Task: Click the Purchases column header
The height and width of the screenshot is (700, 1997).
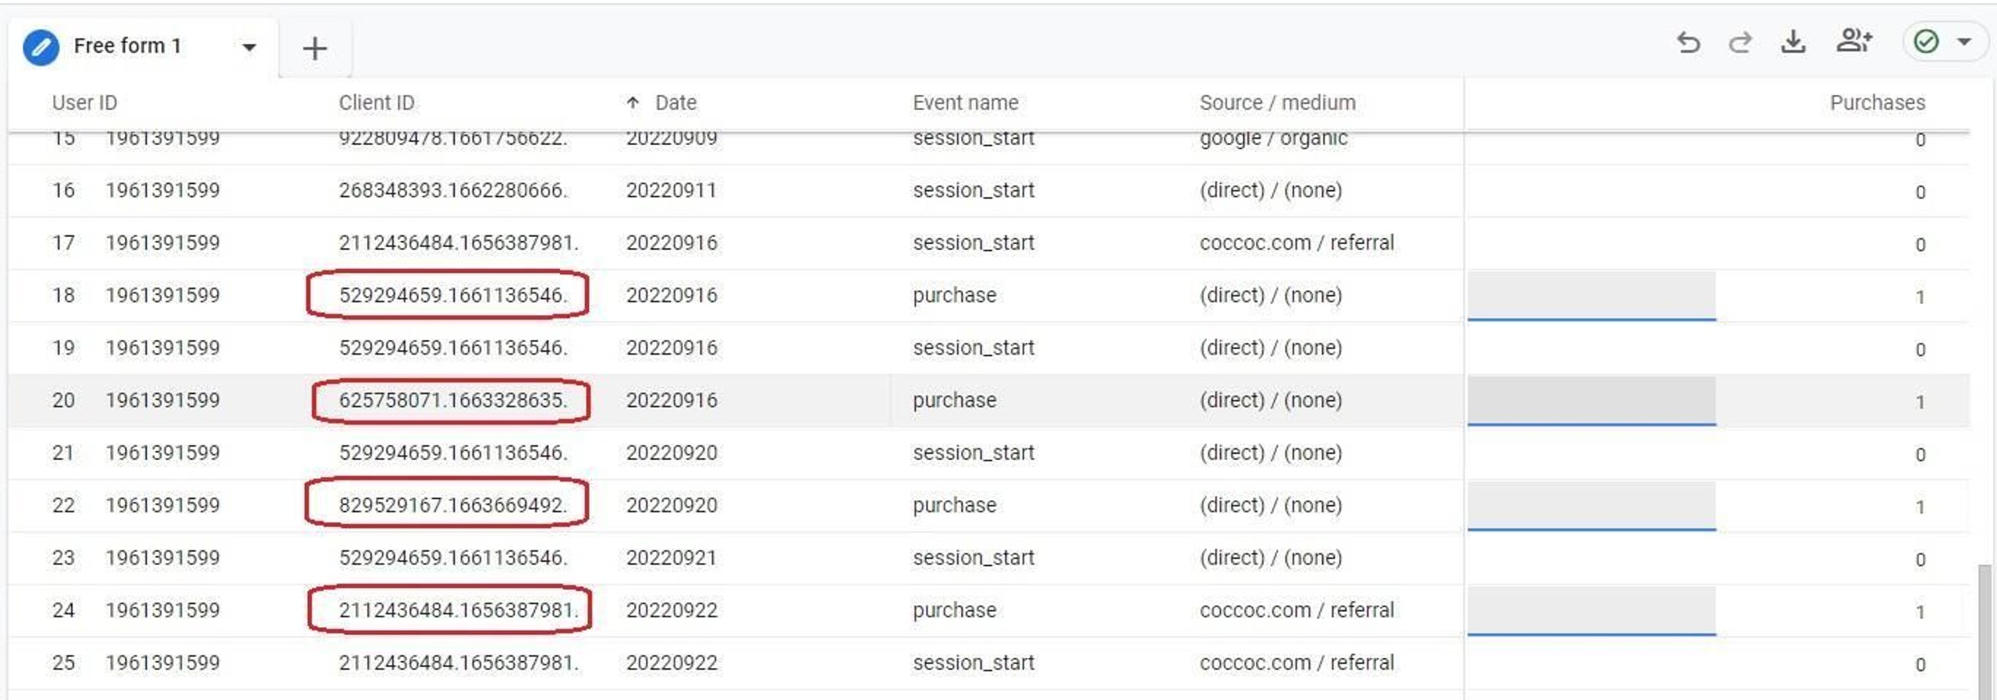Action: [1877, 103]
